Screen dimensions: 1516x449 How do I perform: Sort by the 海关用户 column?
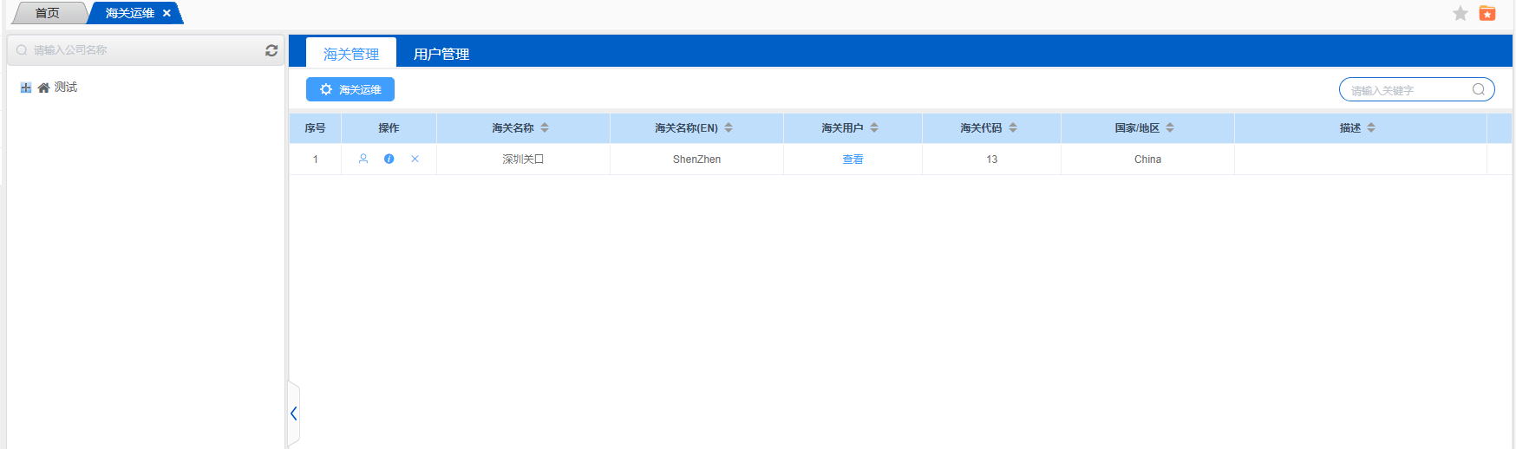pyautogui.click(x=874, y=127)
